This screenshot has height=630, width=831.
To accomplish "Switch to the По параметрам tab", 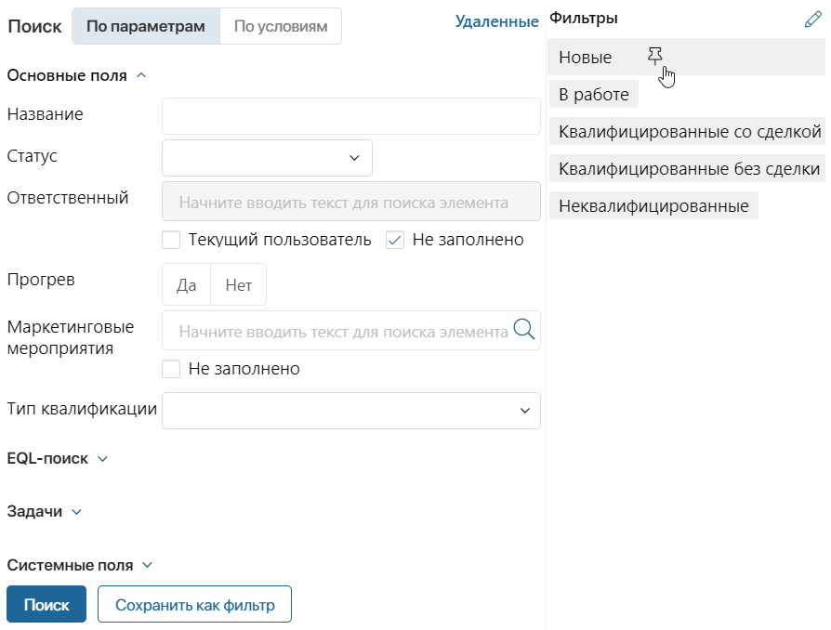I will pos(146,26).
